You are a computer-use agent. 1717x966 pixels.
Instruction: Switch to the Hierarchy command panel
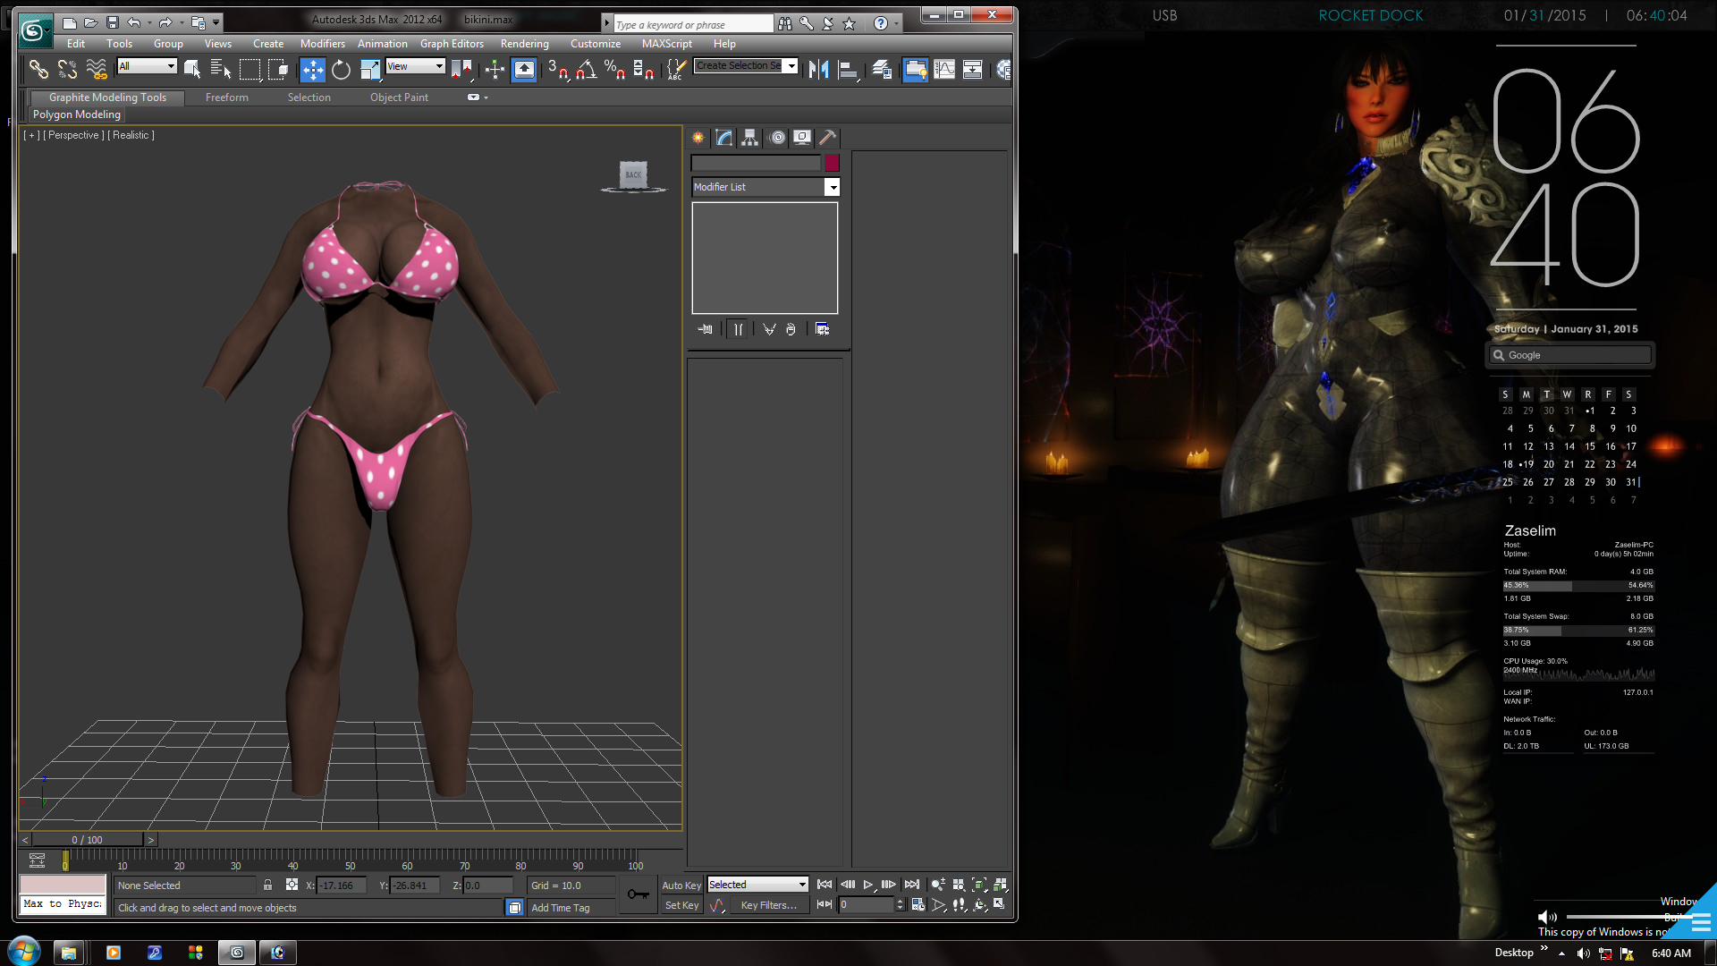(750, 138)
